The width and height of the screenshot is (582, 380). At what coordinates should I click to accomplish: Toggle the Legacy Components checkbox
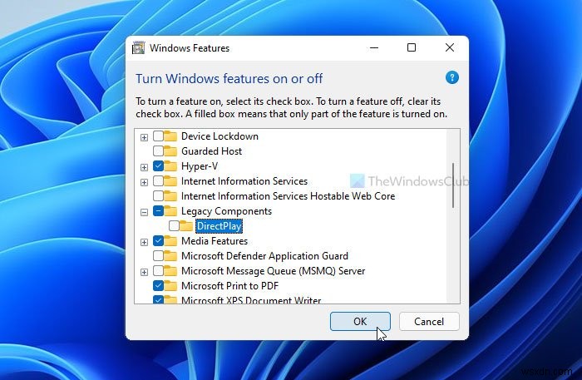(158, 210)
